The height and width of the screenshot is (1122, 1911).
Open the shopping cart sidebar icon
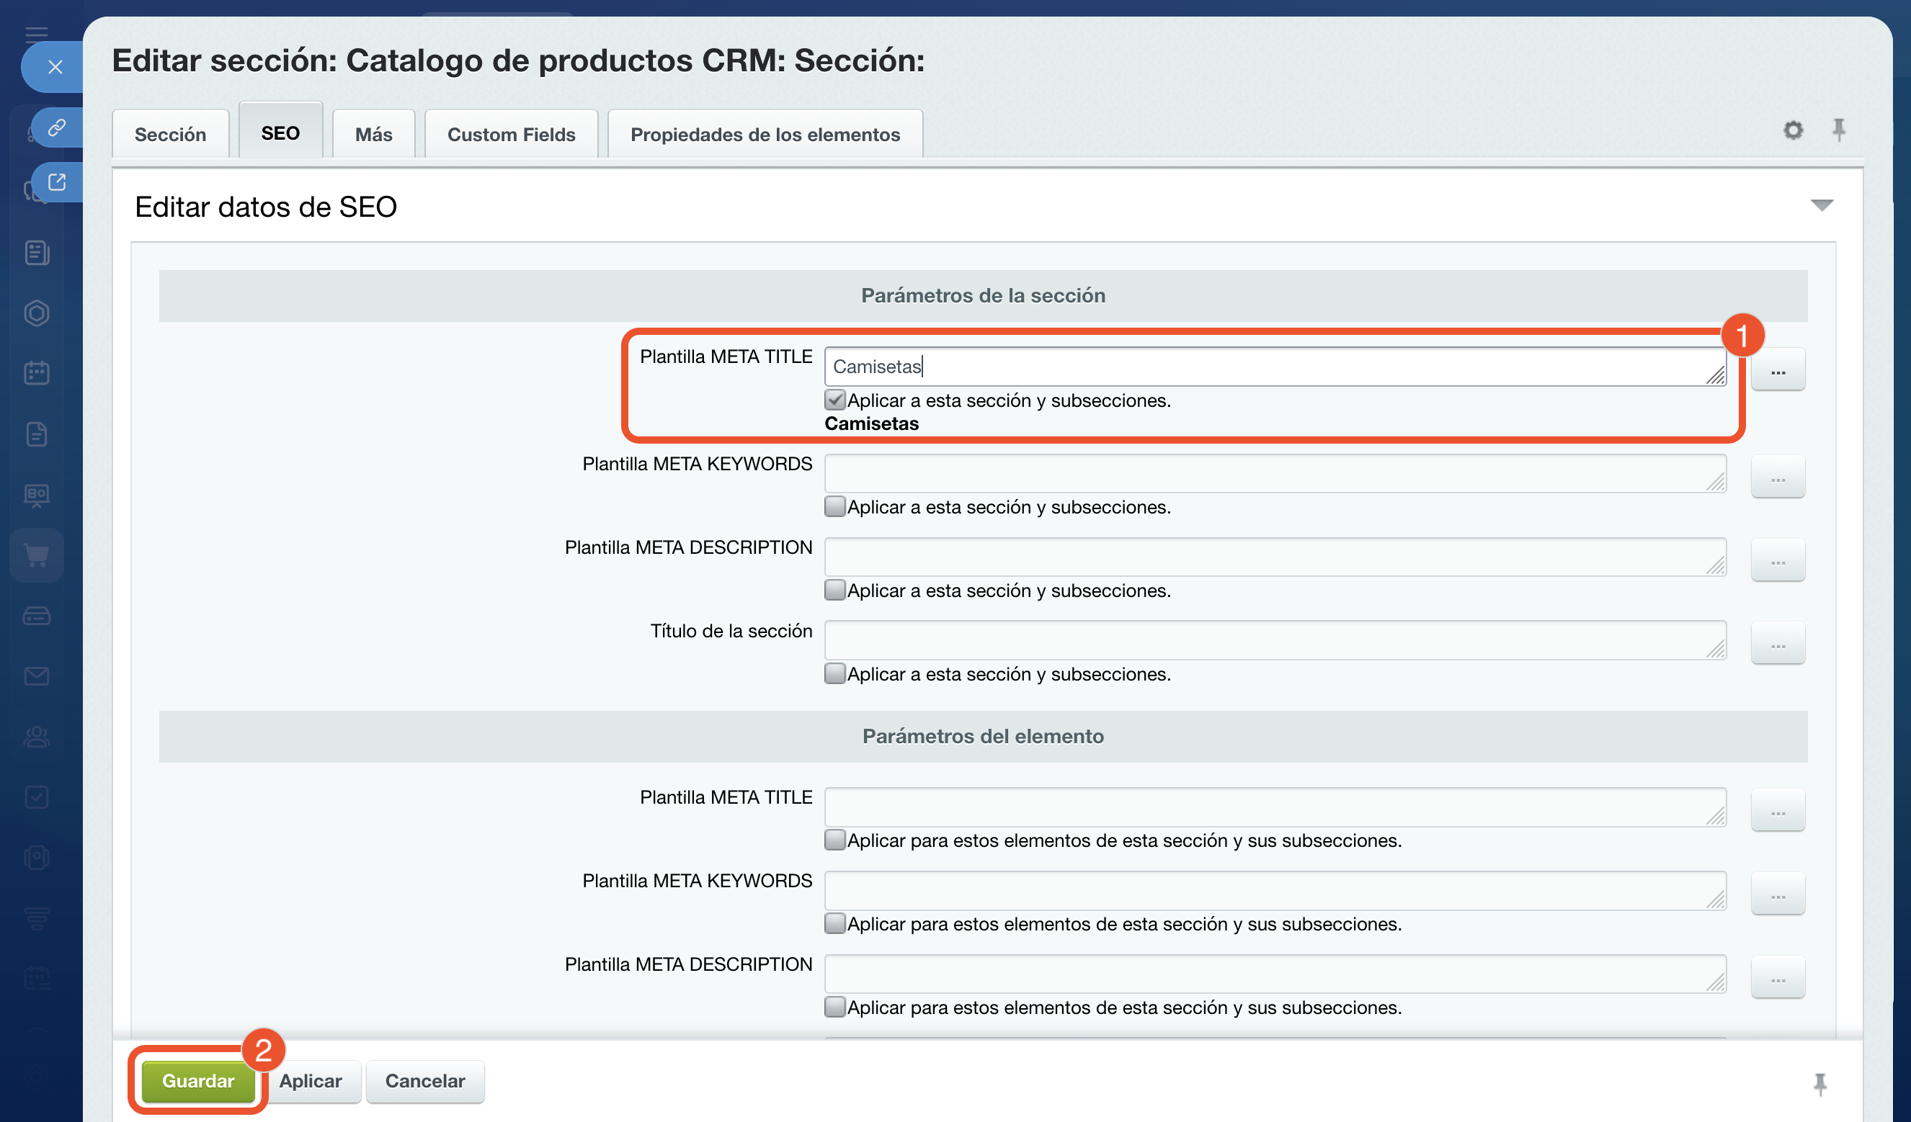point(37,555)
